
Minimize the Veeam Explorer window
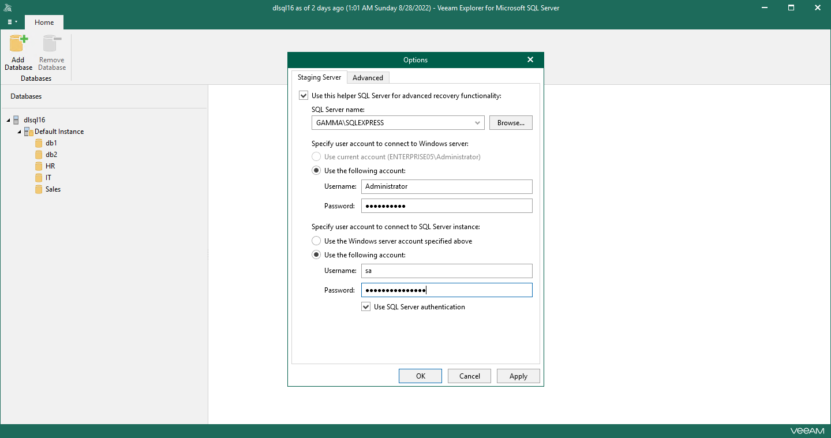point(765,8)
